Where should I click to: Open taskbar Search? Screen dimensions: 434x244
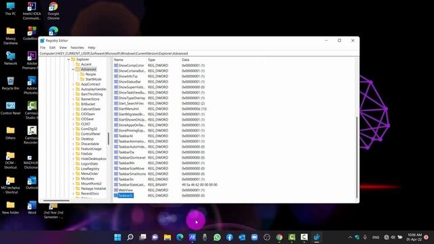(x=130, y=237)
